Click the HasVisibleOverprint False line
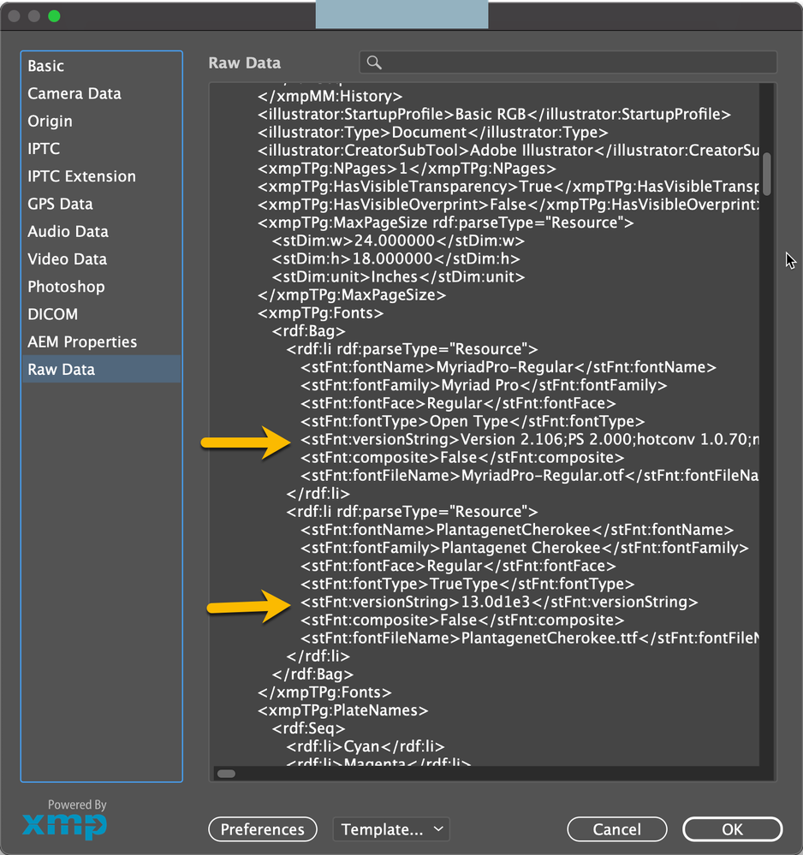The image size is (803, 855). 509,205
